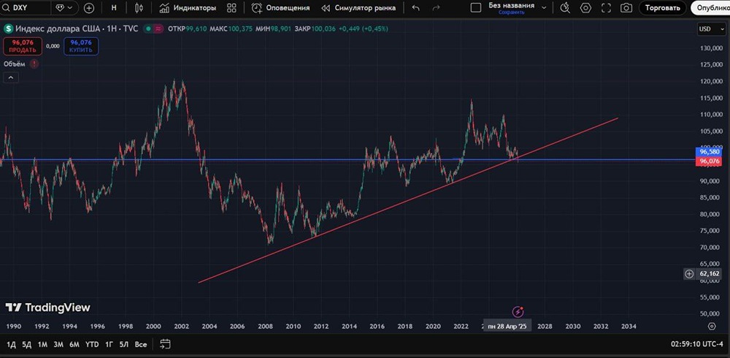The image size is (730, 358).
Task: Click the red trendline on the chart
Action: (x=365, y=218)
